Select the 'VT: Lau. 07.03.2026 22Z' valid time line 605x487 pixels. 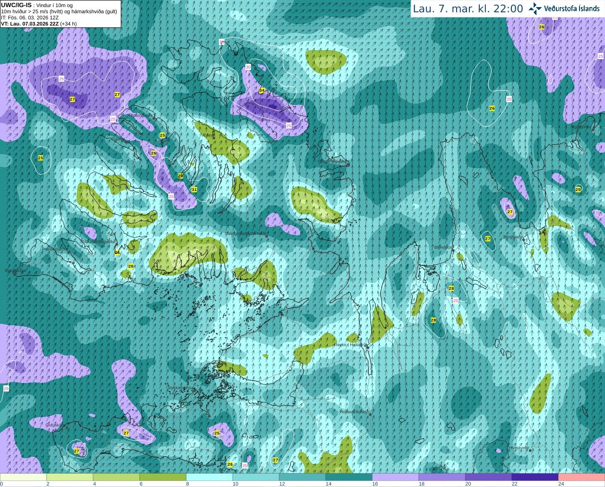pos(39,23)
